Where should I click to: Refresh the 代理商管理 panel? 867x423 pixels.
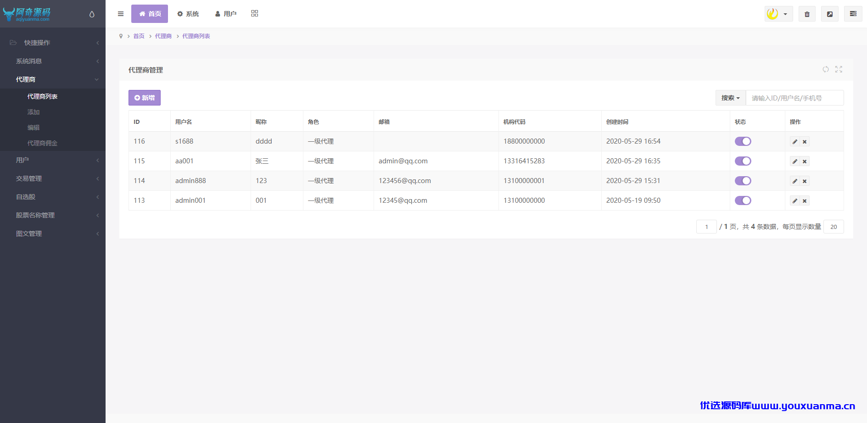coord(826,69)
